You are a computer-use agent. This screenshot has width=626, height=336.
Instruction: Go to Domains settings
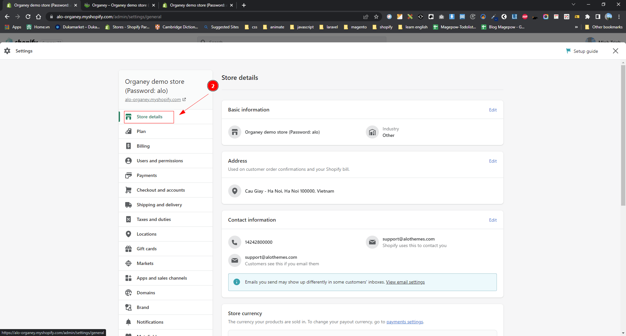pos(146,293)
